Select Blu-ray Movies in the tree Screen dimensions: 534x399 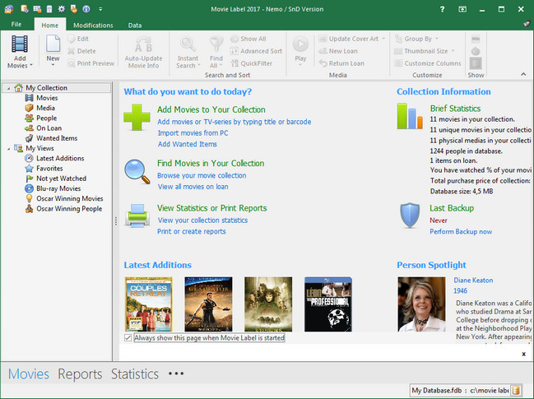58,188
